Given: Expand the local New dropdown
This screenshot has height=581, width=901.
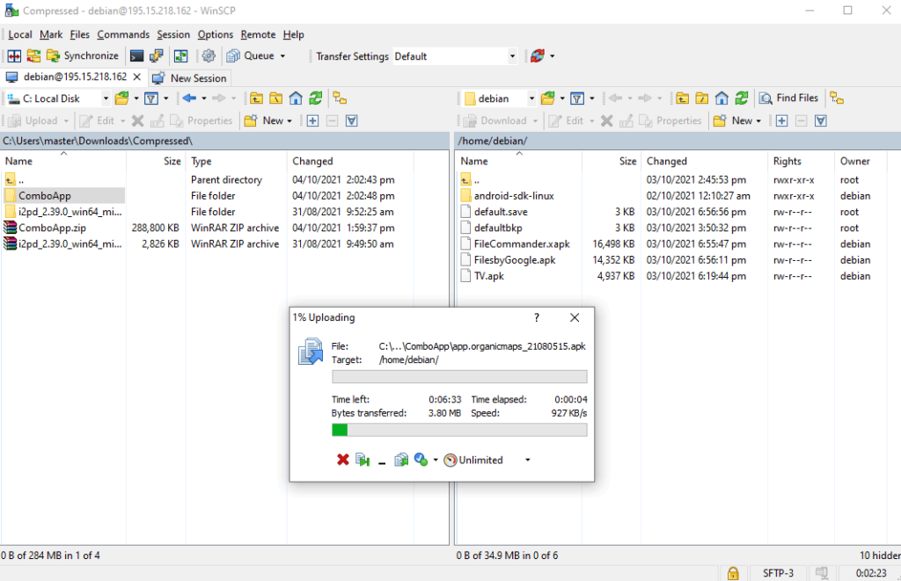Looking at the screenshot, I should [289, 121].
